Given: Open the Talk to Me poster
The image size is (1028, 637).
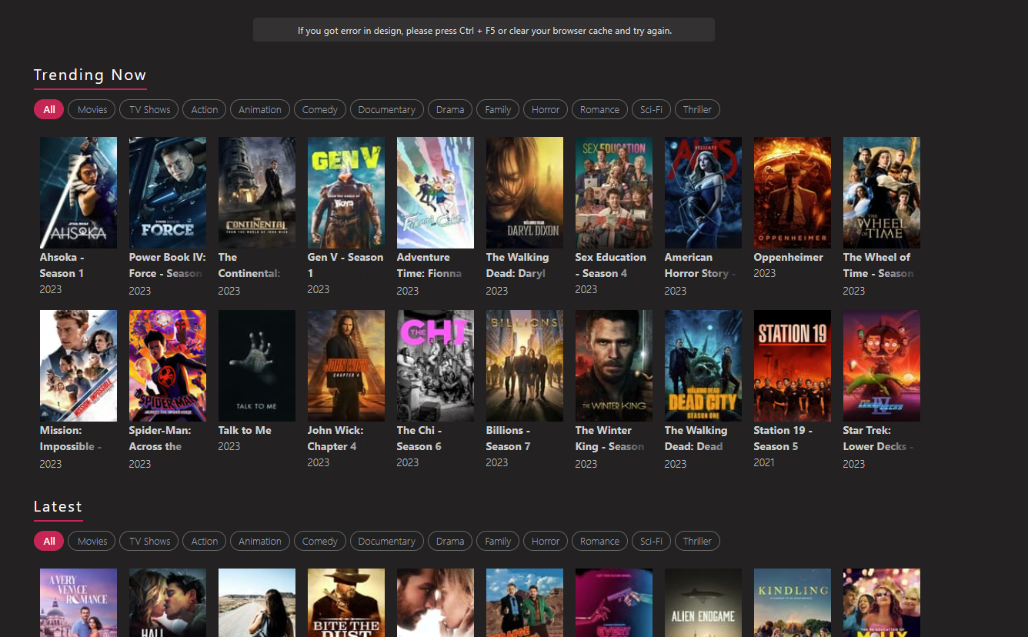Looking at the screenshot, I should tap(257, 365).
